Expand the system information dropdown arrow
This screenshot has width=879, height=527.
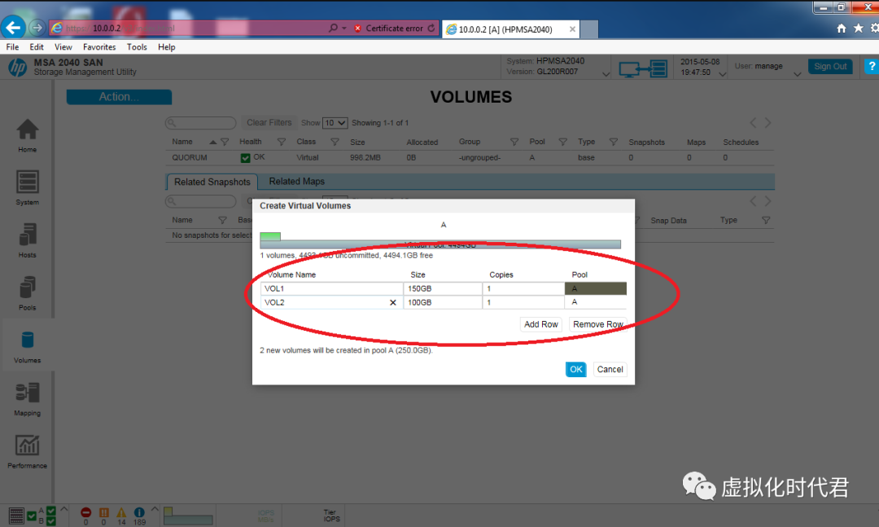click(606, 74)
